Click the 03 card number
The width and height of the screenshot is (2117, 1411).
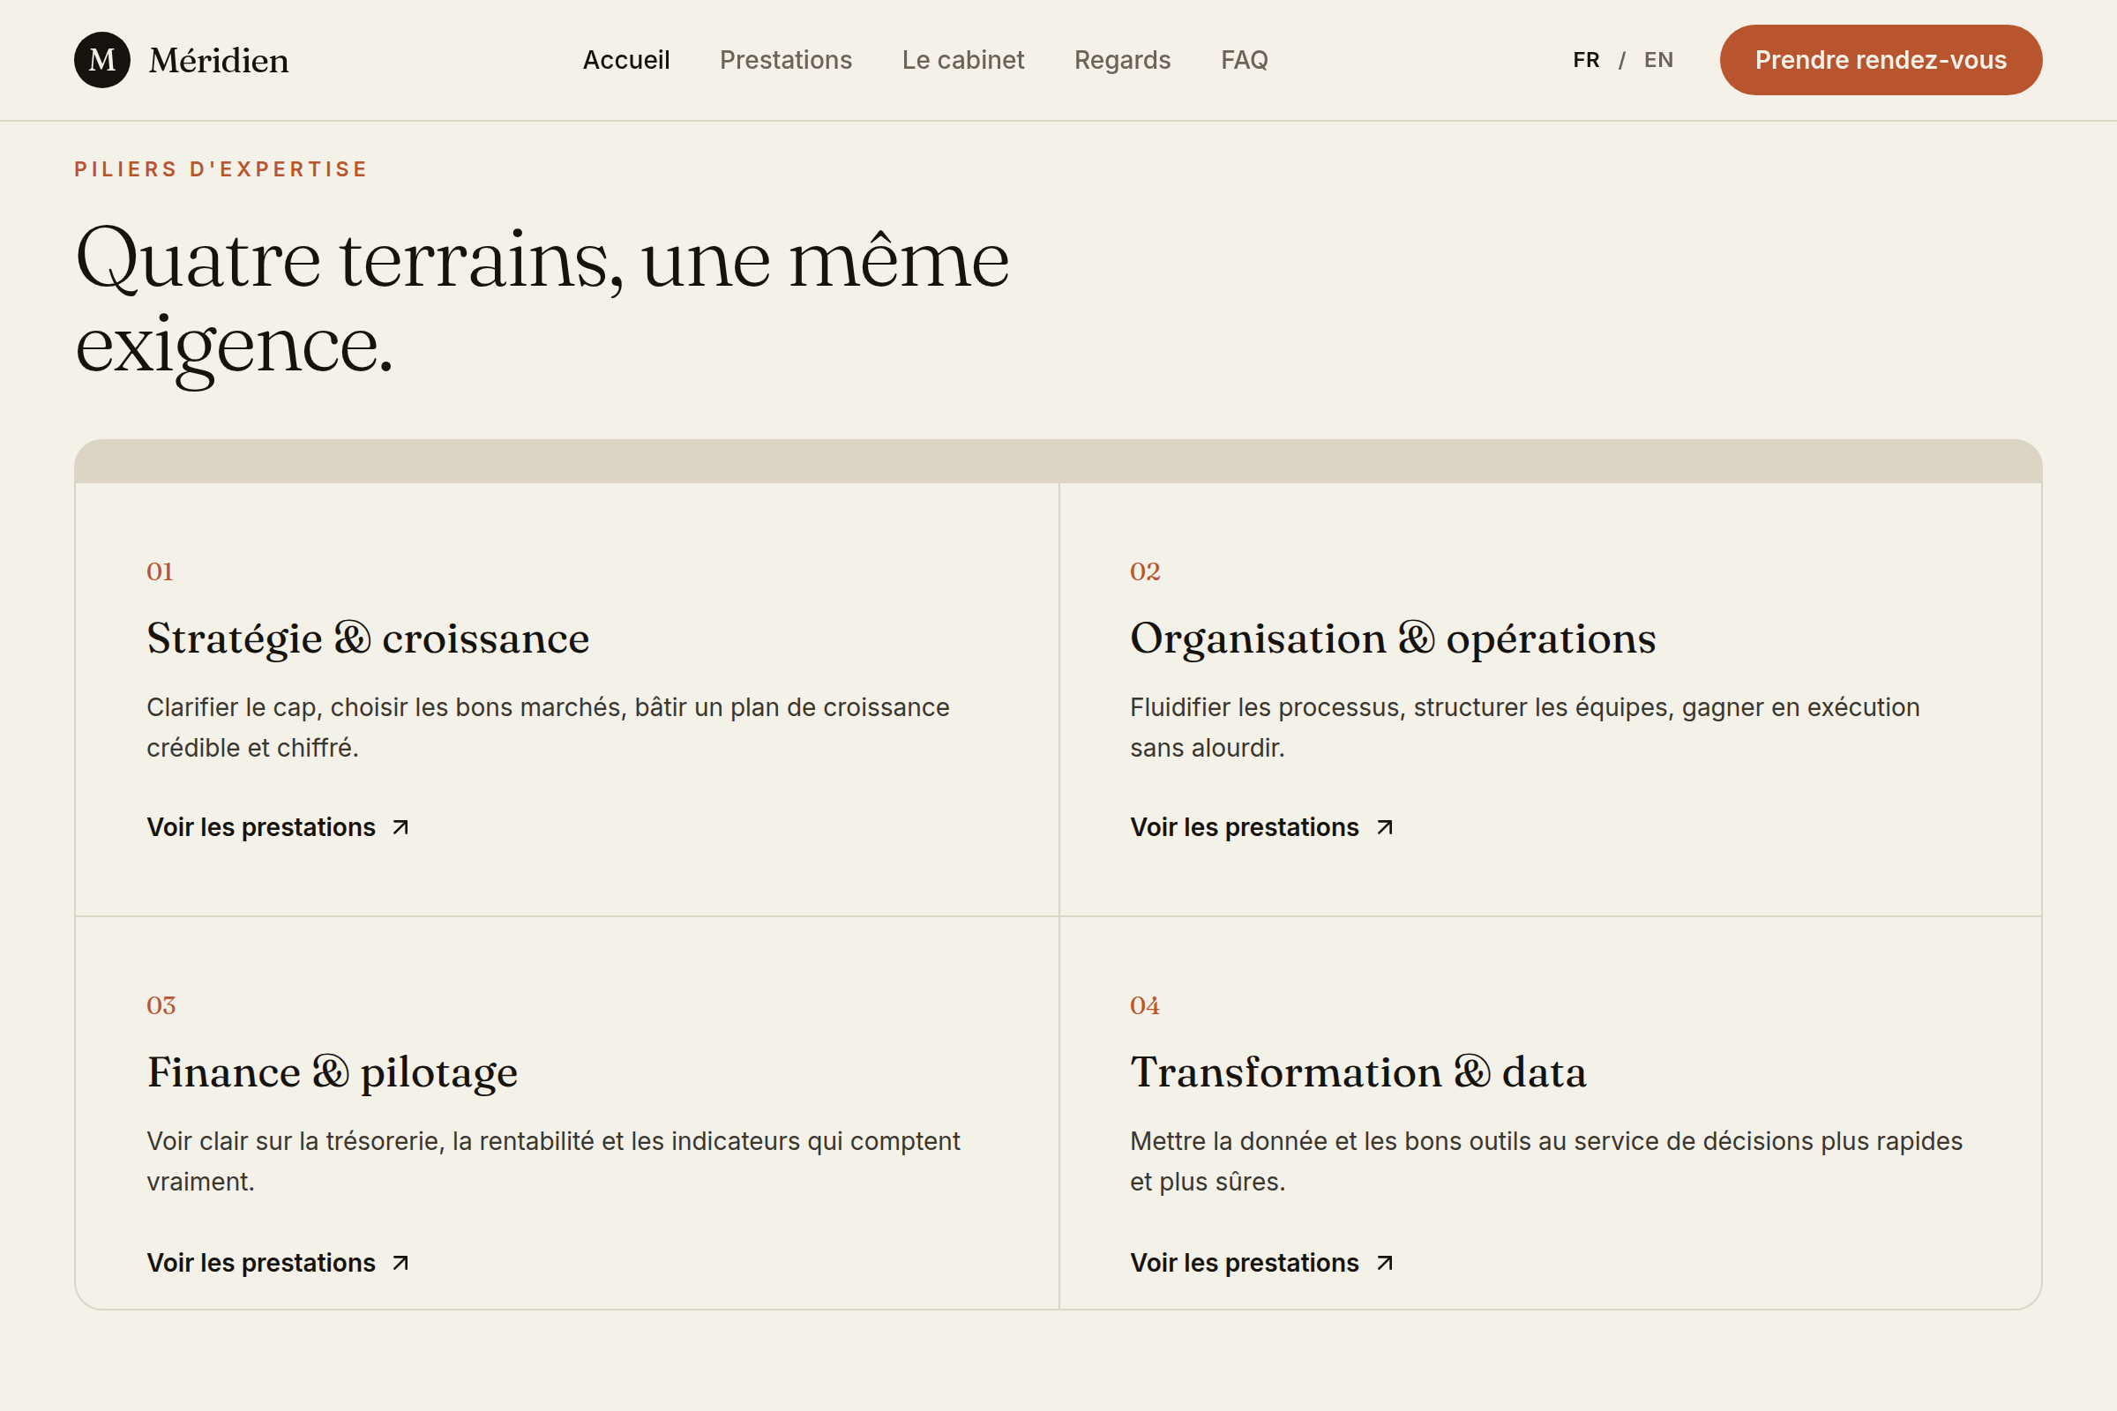161,1005
